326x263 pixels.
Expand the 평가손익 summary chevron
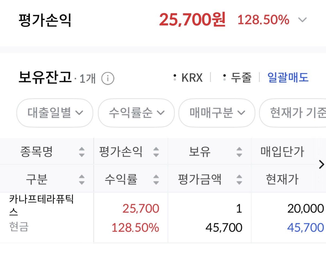(x=302, y=20)
